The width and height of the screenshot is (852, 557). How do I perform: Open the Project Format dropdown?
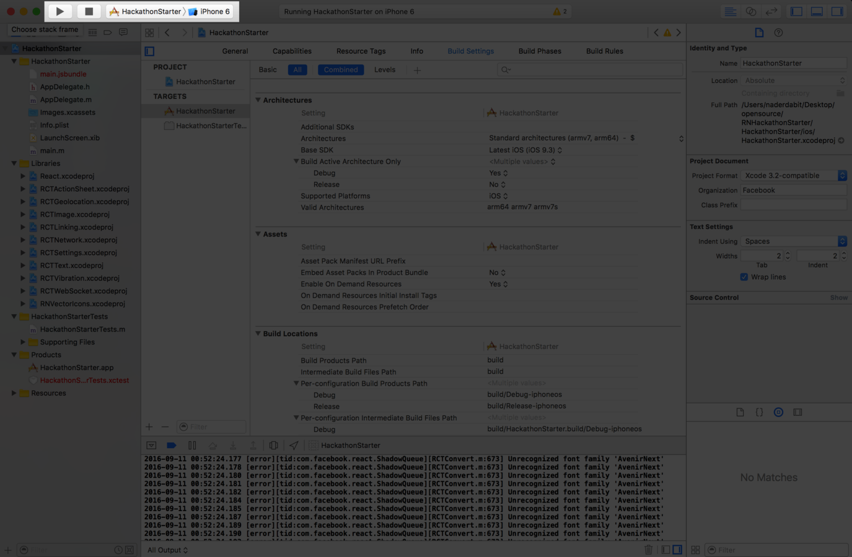[x=794, y=176]
